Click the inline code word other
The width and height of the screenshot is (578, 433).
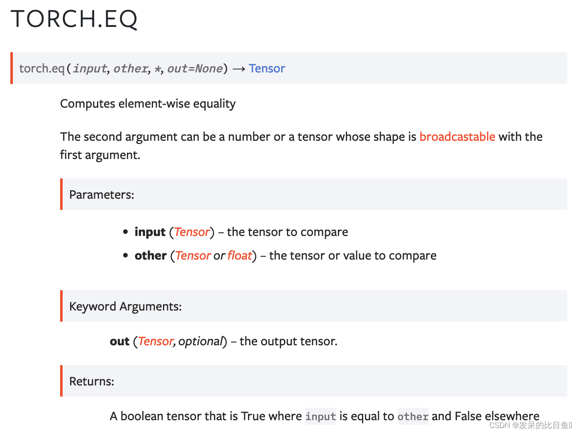click(413, 416)
